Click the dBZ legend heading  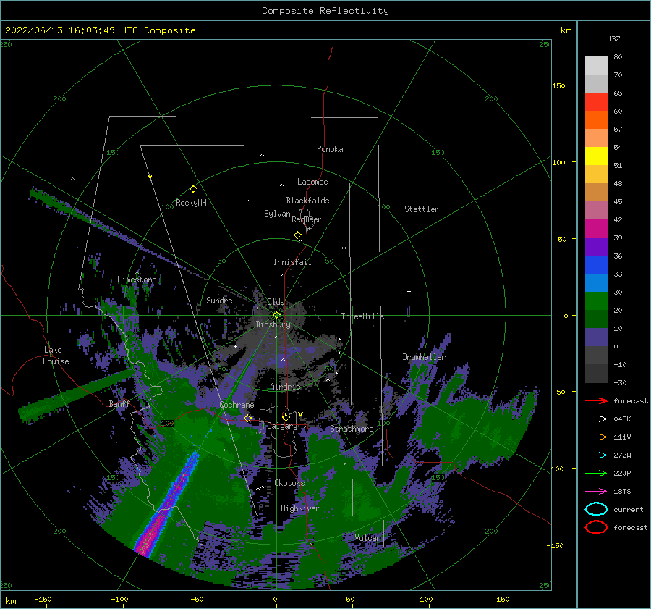click(613, 39)
